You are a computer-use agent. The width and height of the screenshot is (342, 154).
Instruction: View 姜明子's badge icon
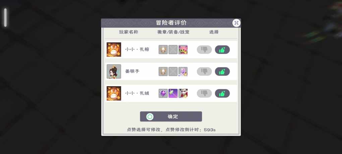click(x=163, y=71)
